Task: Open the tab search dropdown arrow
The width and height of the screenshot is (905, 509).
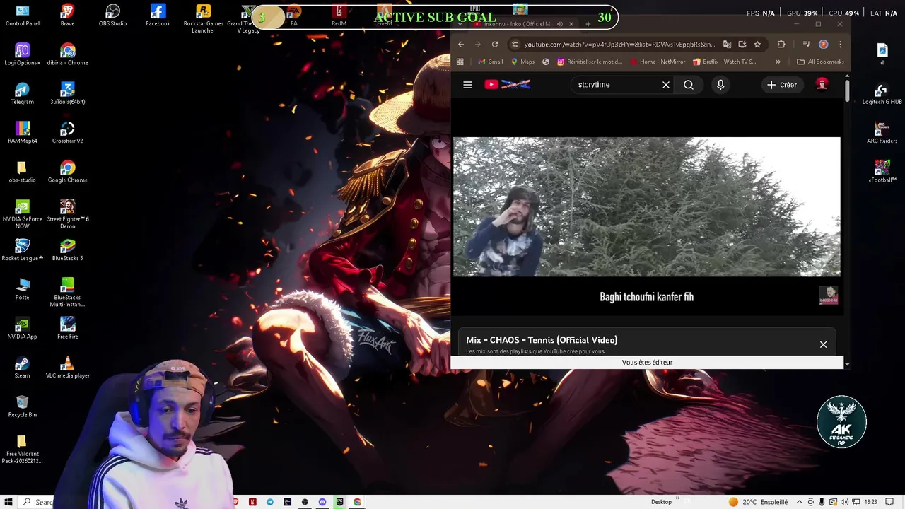Action: (x=460, y=24)
